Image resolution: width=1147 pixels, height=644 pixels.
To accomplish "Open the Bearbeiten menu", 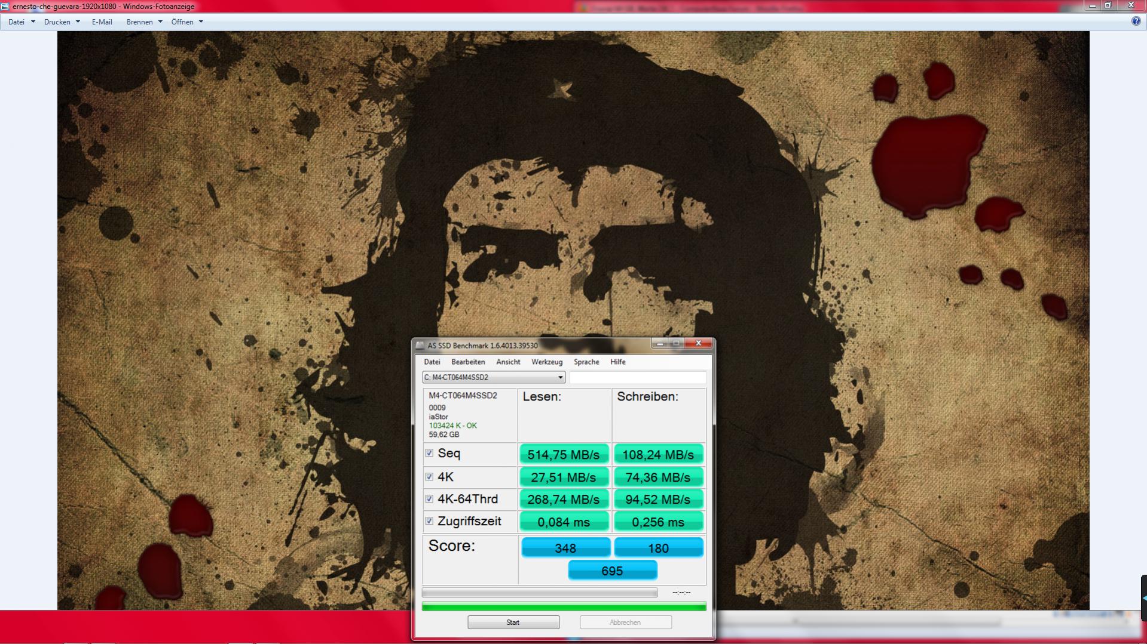I will tap(468, 362).
